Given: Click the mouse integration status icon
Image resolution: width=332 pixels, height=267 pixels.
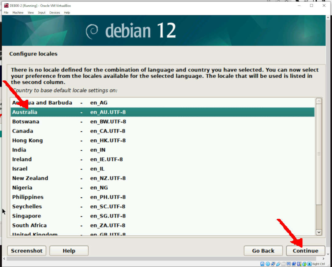Looking at the screenshot, I should point(304,264).
